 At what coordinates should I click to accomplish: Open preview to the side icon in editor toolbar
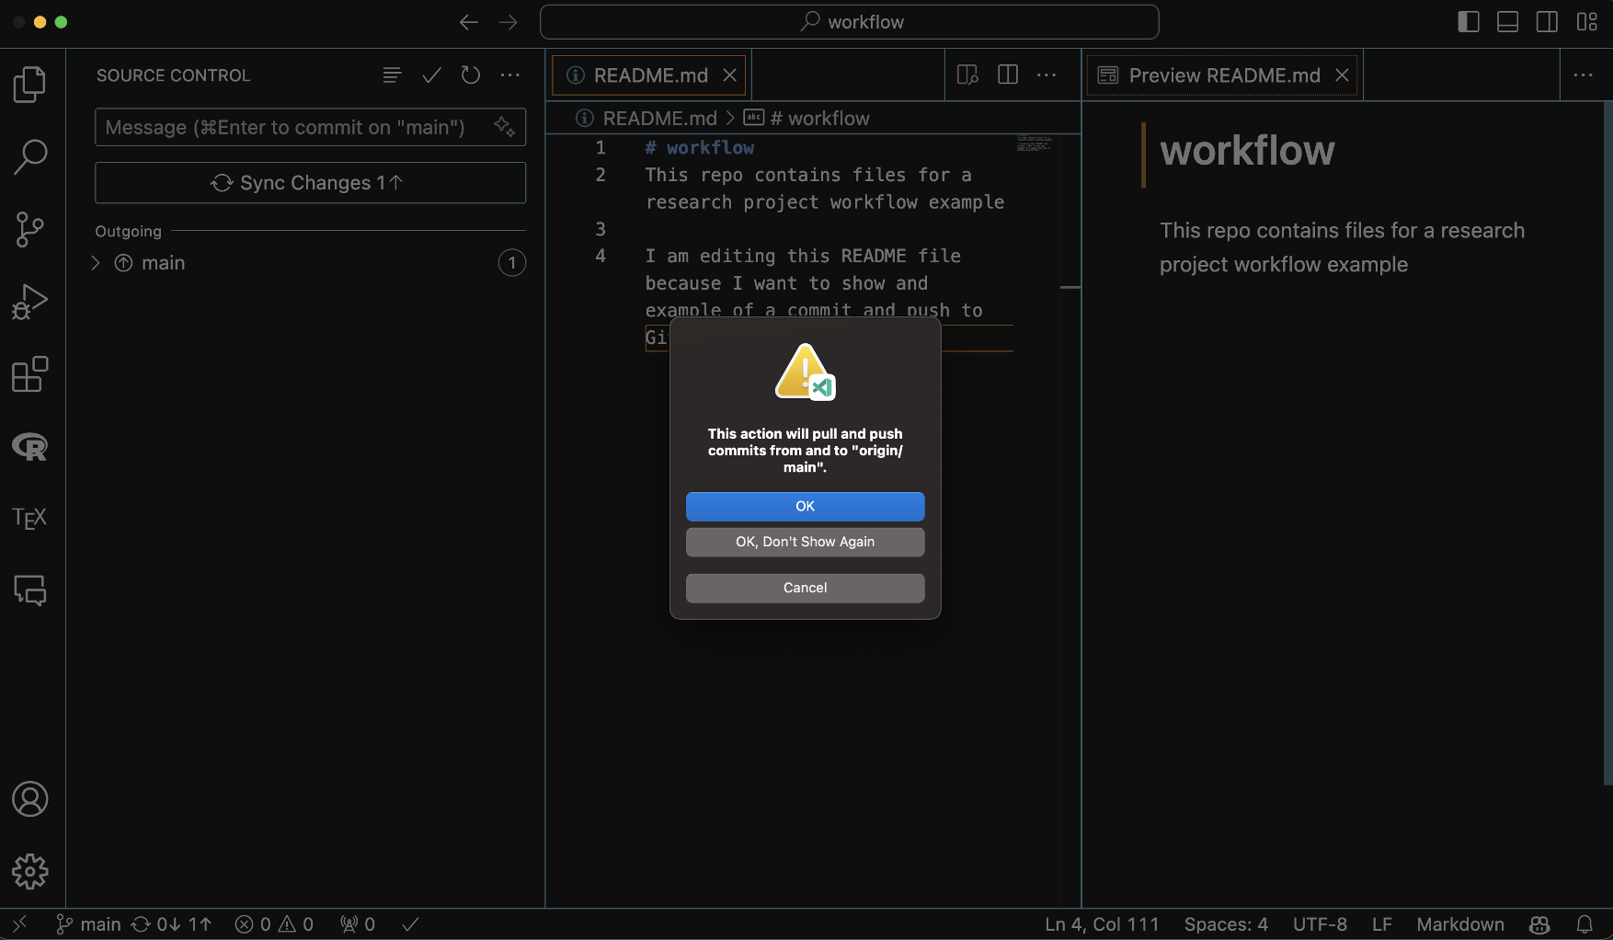coord(967,75)
